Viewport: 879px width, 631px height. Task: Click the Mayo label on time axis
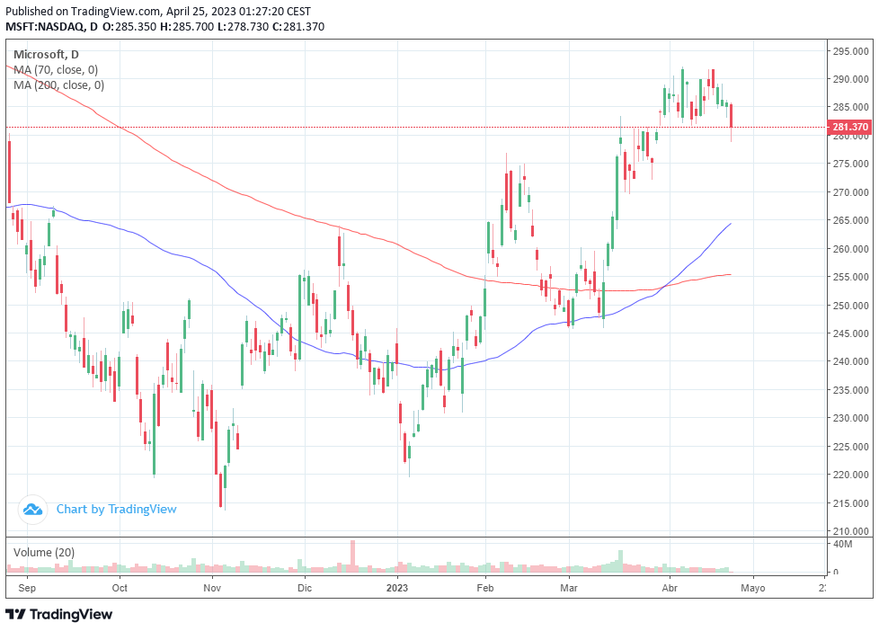click(753, 589)
